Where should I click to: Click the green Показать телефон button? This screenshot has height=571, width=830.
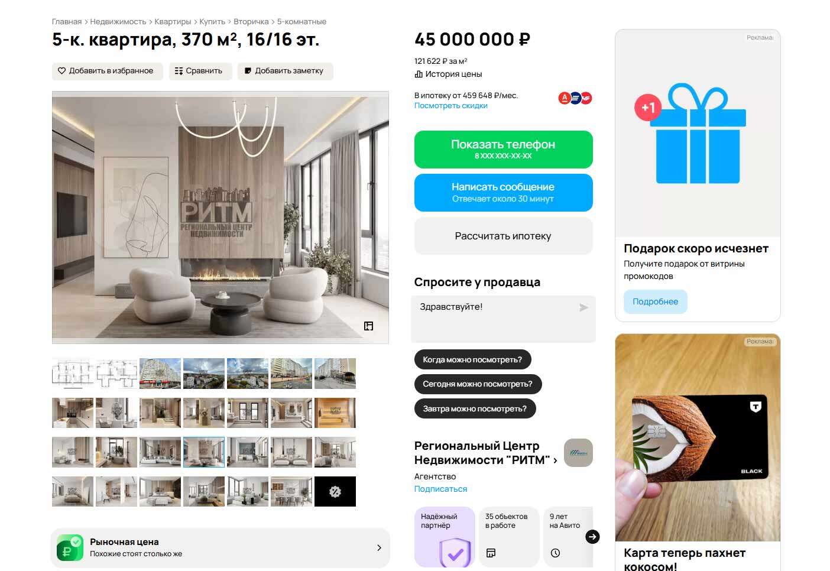pos(504,150)
